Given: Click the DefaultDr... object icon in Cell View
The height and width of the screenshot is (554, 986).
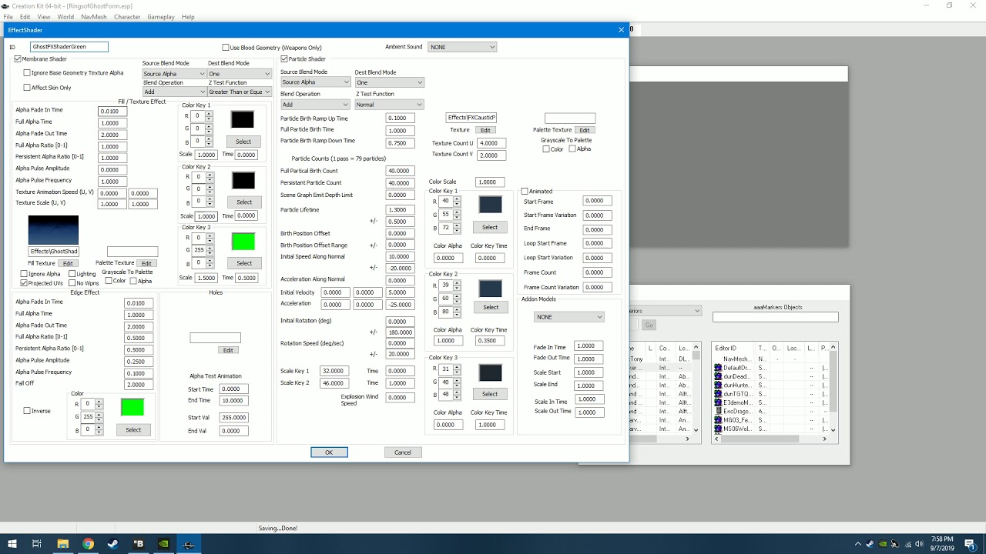Looking at the screenshot, I should coord(718,368).
